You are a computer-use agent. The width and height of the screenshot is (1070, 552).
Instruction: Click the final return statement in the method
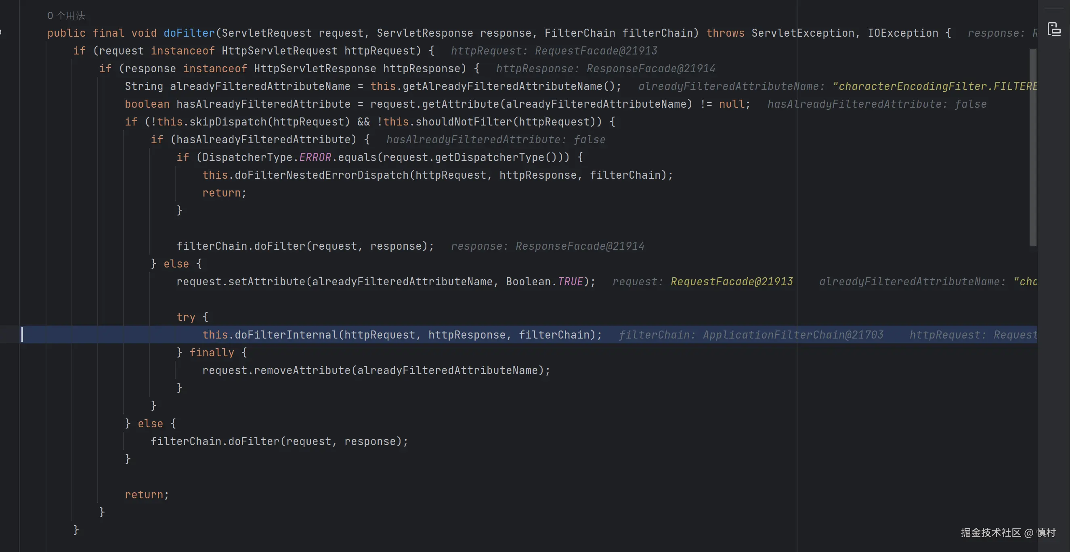click(144, 495)
